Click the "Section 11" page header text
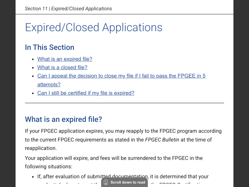The width and height of the screenshot is (249, 187). pyautogui.click(x=68, y=9)
